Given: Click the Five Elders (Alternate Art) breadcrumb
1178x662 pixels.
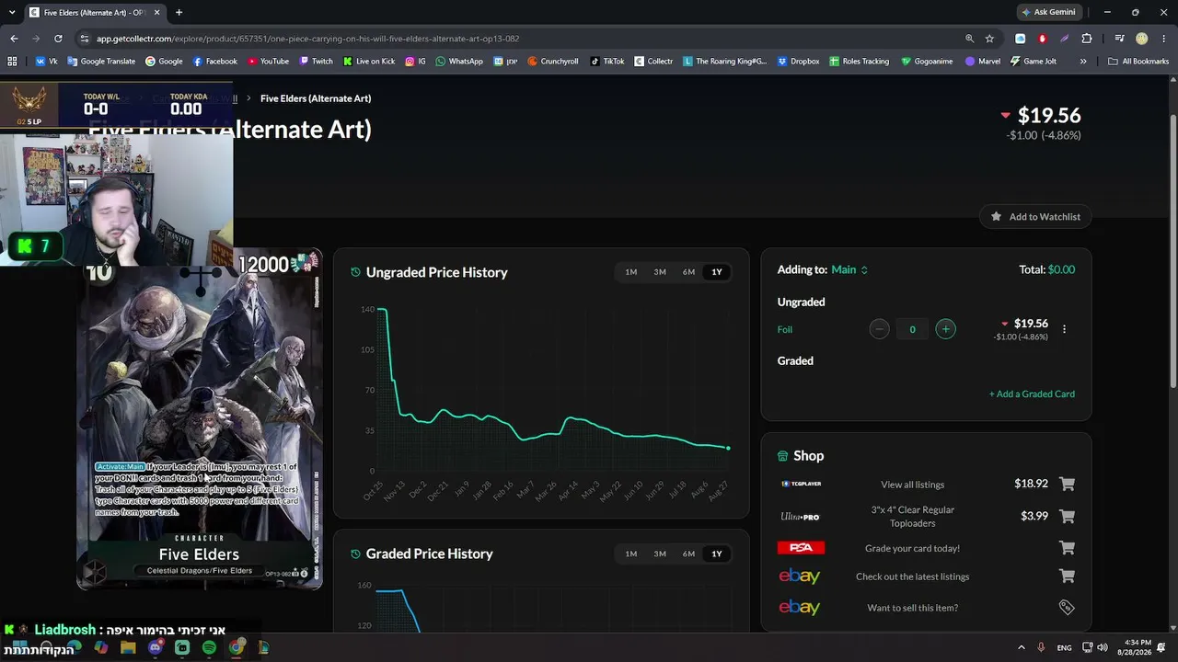Looking at the screenshot, I should pos(316,98).
